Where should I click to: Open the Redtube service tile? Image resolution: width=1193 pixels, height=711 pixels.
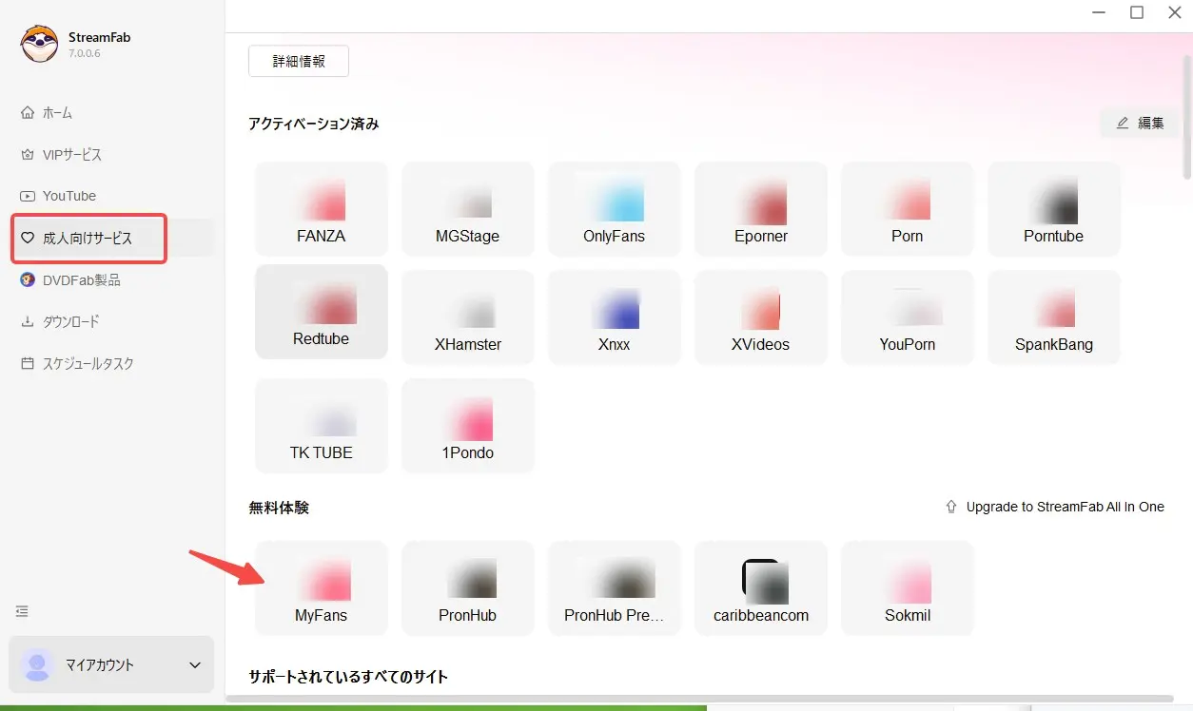[322, 312]
